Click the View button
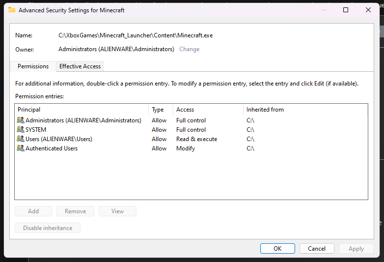Screen dimensions: 384x262 [x=117, y=211]
